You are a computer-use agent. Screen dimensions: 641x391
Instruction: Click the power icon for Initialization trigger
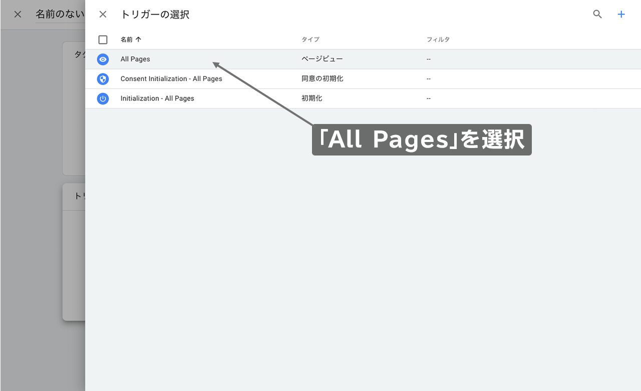click(103, 98)
